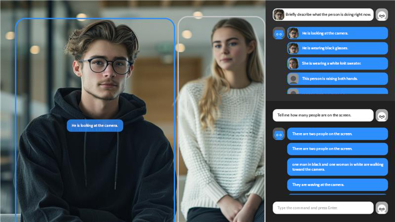
Task: Click the blue robot icon in the lower chat
Action: [x=279, y=134]
